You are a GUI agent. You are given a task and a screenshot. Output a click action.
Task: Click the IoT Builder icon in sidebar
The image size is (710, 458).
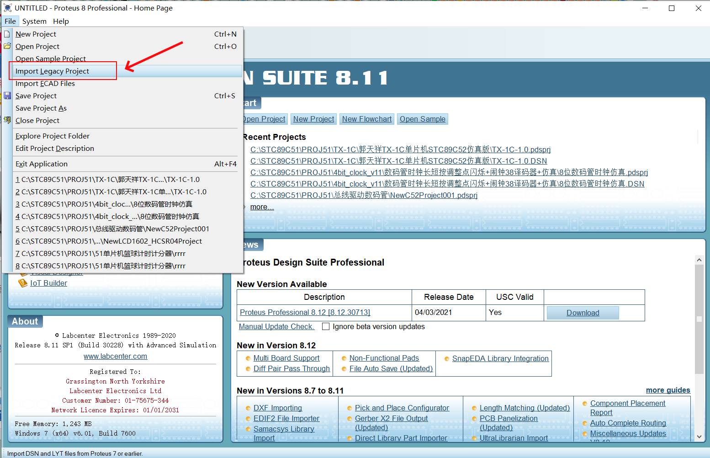tap(22, 283)
